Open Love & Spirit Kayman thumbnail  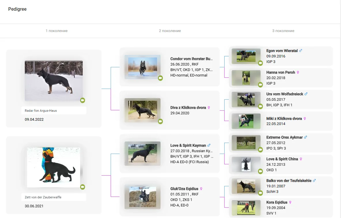[142, 153]
